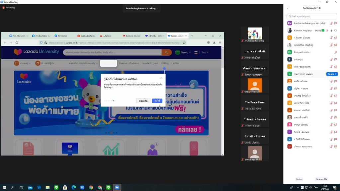Click the Unmute Me button
The width and height of the screenshot is (340, 191).
tap(321, 179)
